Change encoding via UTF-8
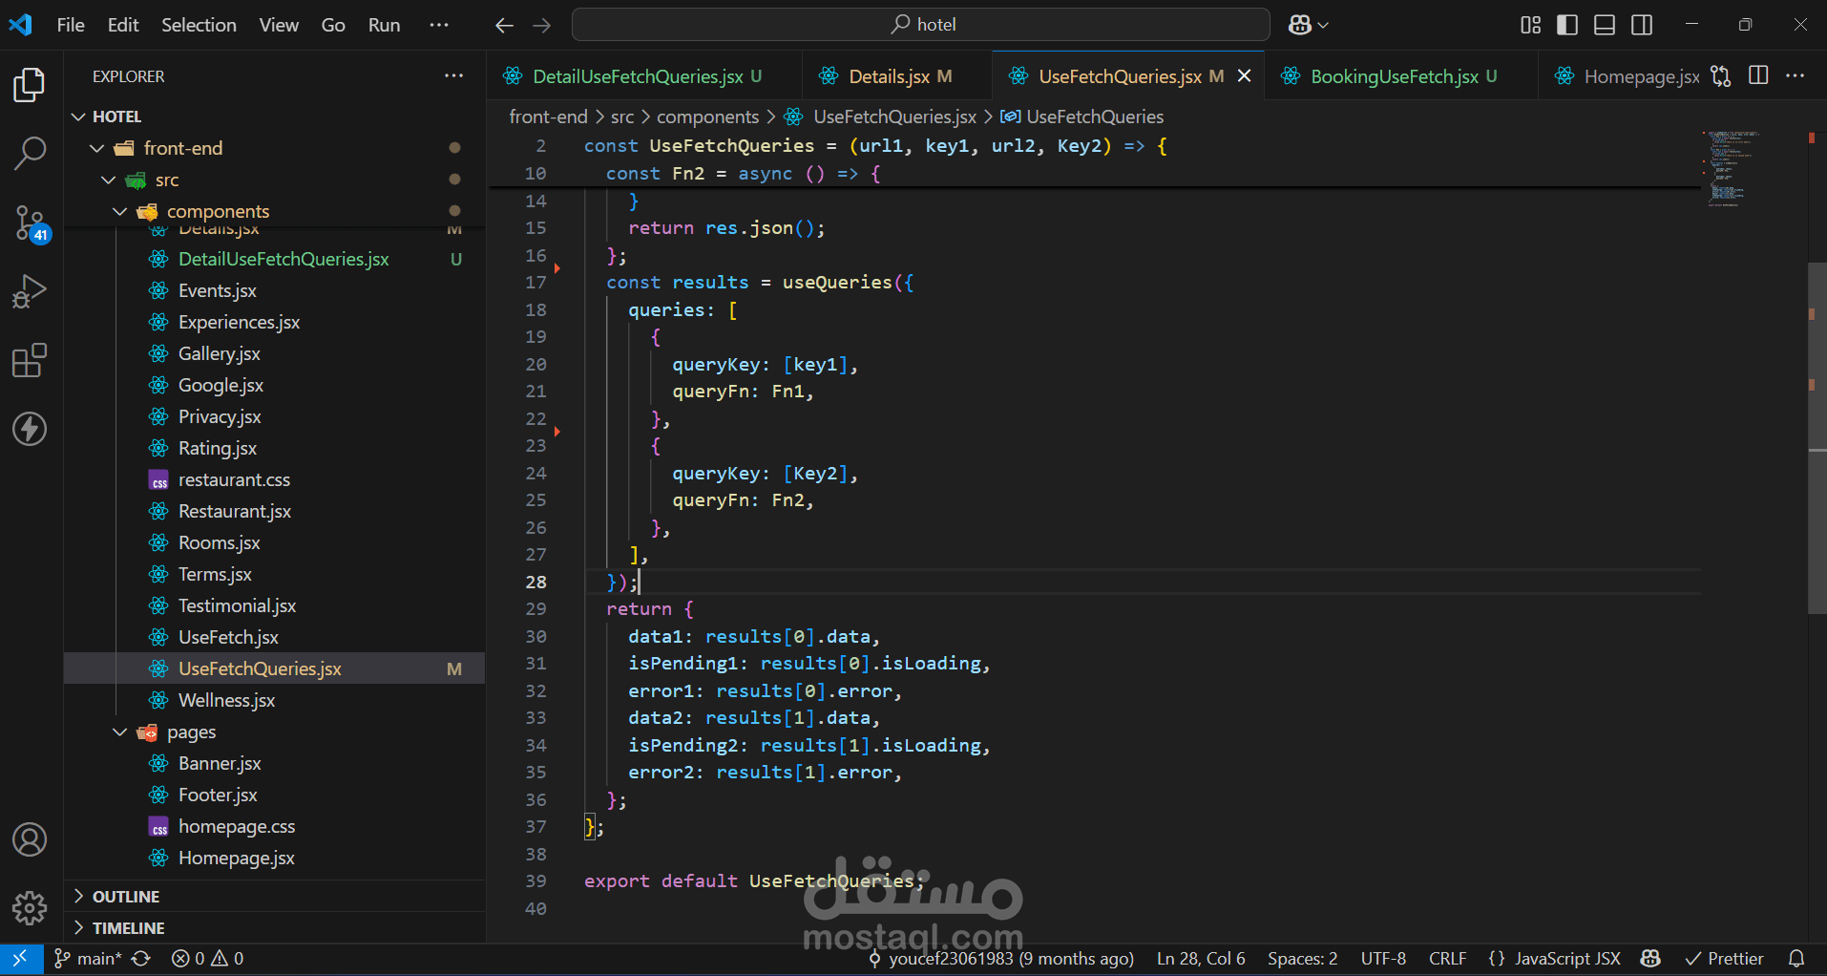The image size is (1827, 976). pyautogui.click(x=1383, y=959)
